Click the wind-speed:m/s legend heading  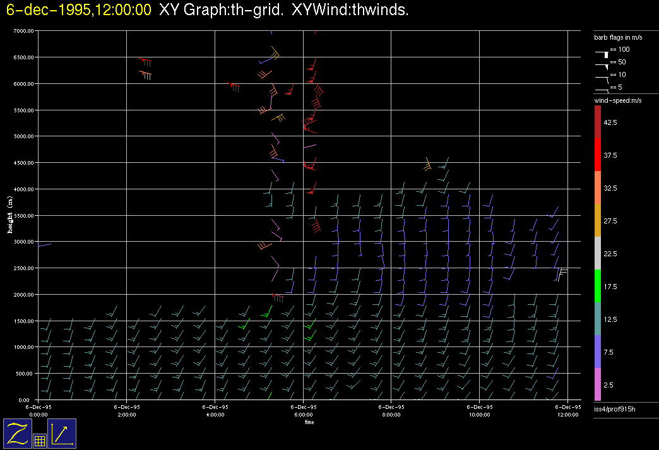(x=617, y=100)
